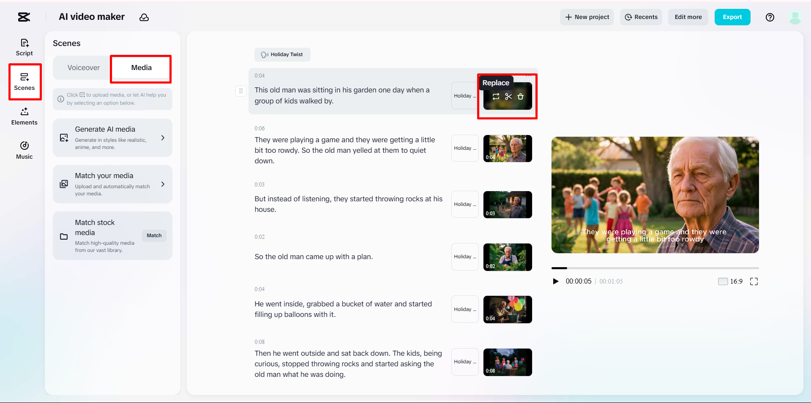Image resolution: width=811 pixels, height=403 pixels.
Task: Click the video playback progress bar
Action: [655, 268]
